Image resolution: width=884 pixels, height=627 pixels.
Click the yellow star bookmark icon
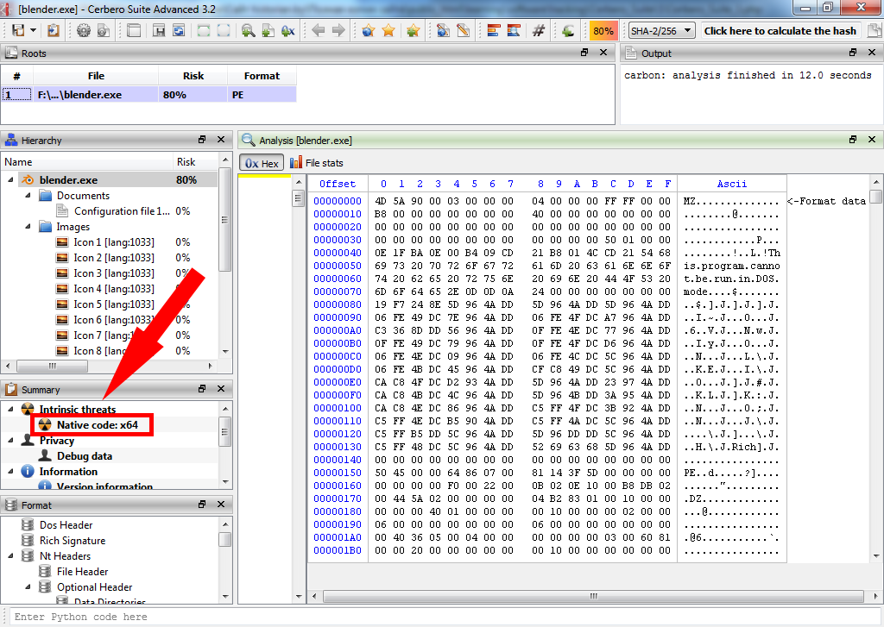click(388, 31)
